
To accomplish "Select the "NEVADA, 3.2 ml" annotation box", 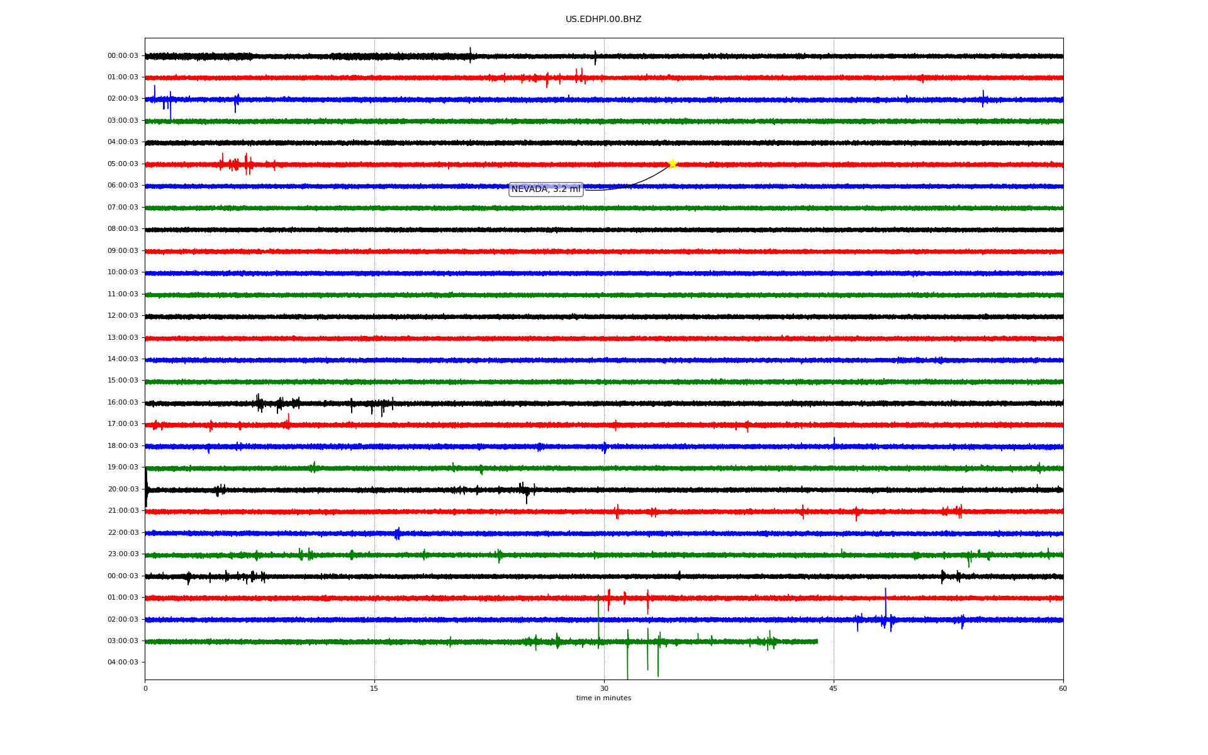I will pos(545,189).
